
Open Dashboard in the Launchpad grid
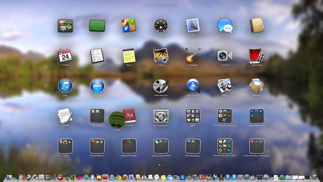coord(161,26)
